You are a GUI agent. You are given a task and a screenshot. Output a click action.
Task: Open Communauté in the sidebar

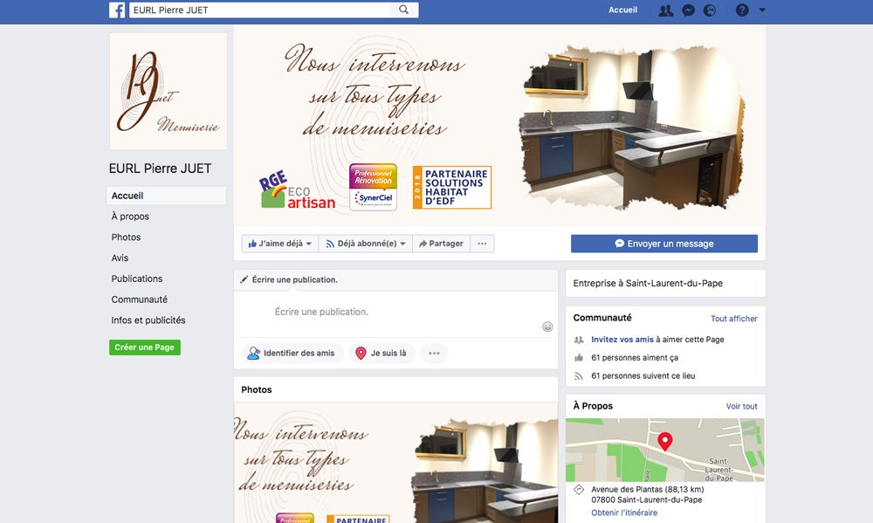(139, 299)
